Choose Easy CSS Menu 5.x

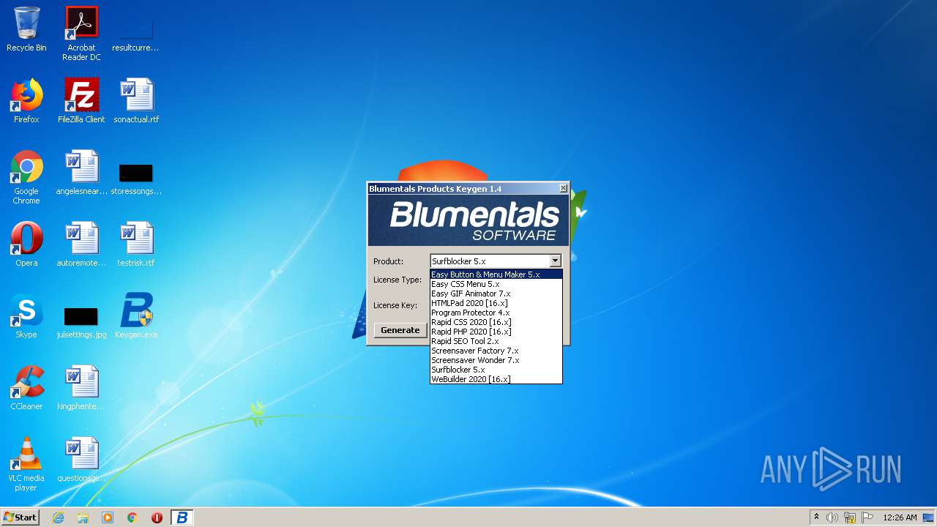pos(496,284)
